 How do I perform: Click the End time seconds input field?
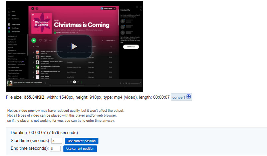click(x=55, y=149)
